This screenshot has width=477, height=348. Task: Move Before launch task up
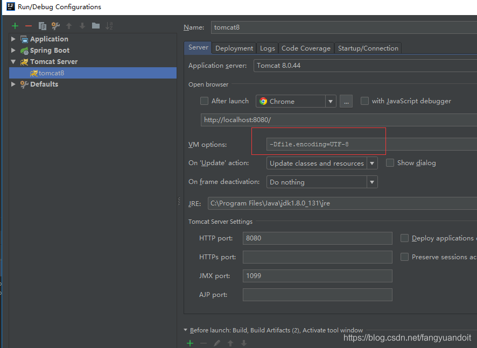pos(230,343)
